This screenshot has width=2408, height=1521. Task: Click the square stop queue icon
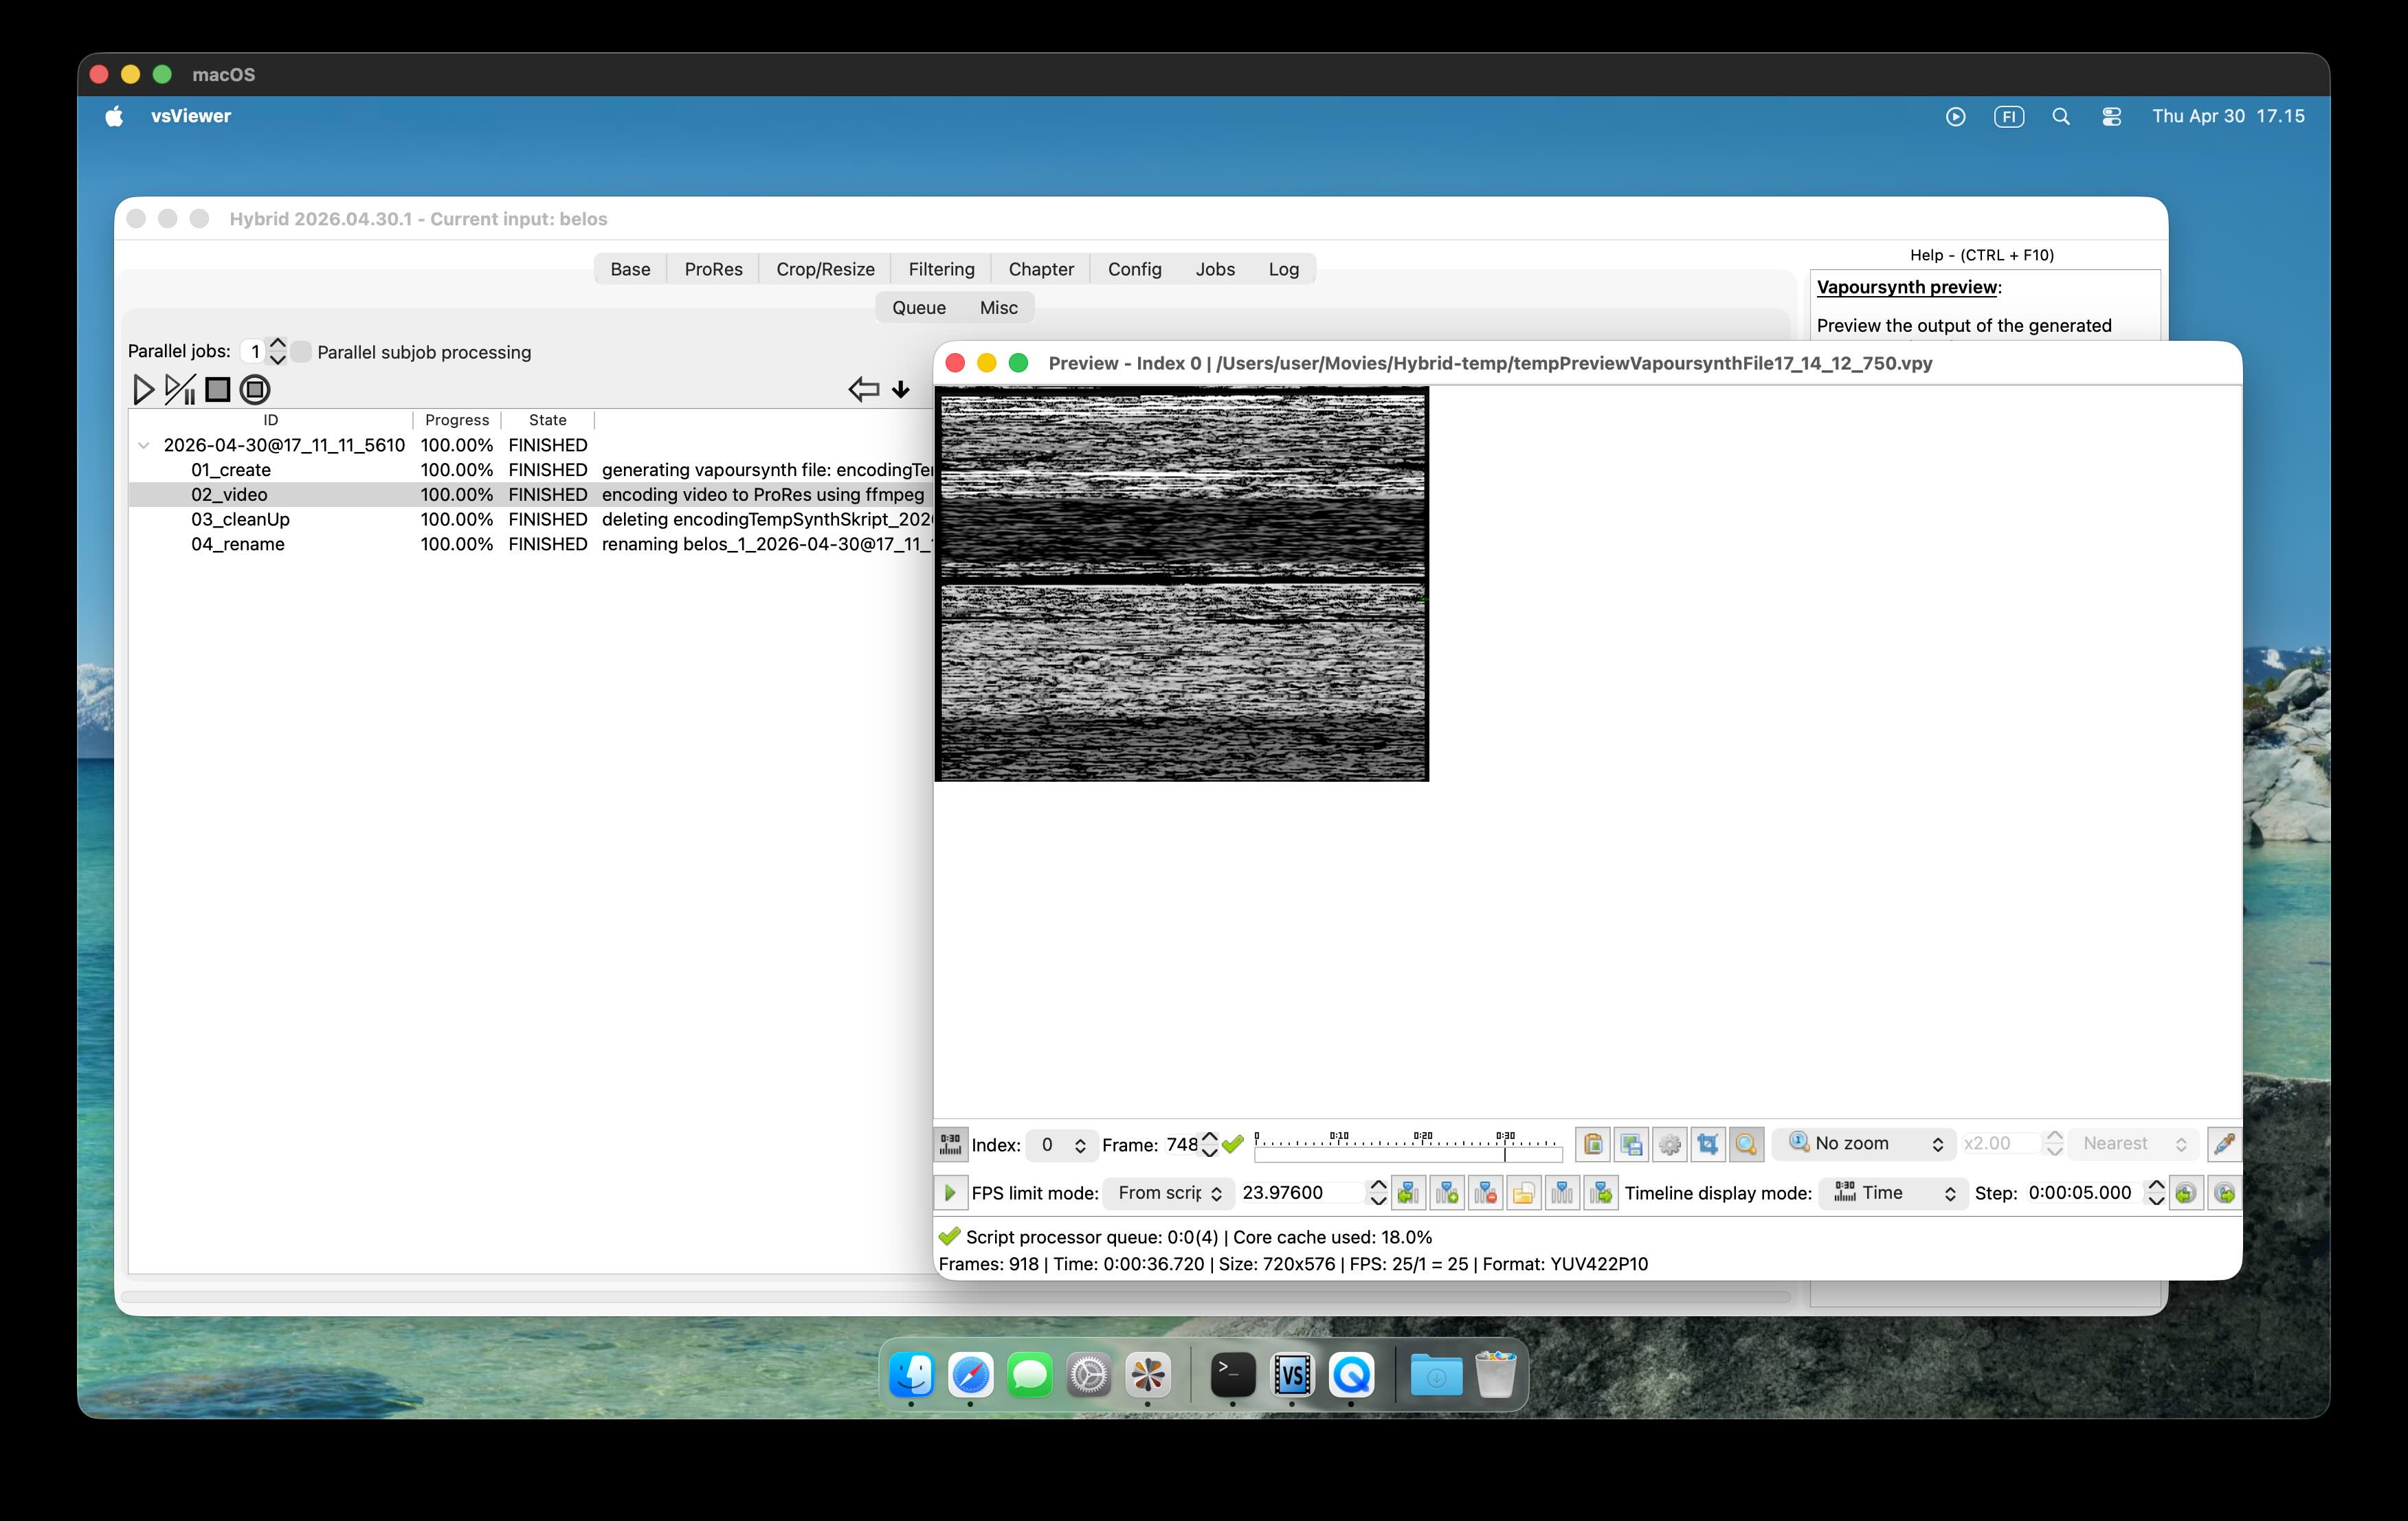pyautogui.click(x=217, y=389)
